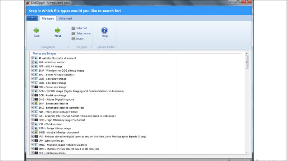Screen dimensions: 287x161
Task: Uncheck the AI Adobe Illustrator checkbox
Action: pyautogui.click(x=32, y=58)
